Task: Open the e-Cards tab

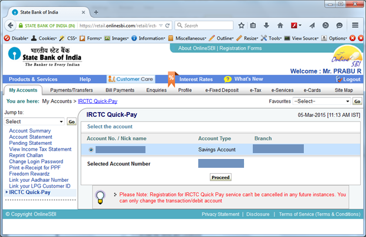Action: tap(312, 90)
